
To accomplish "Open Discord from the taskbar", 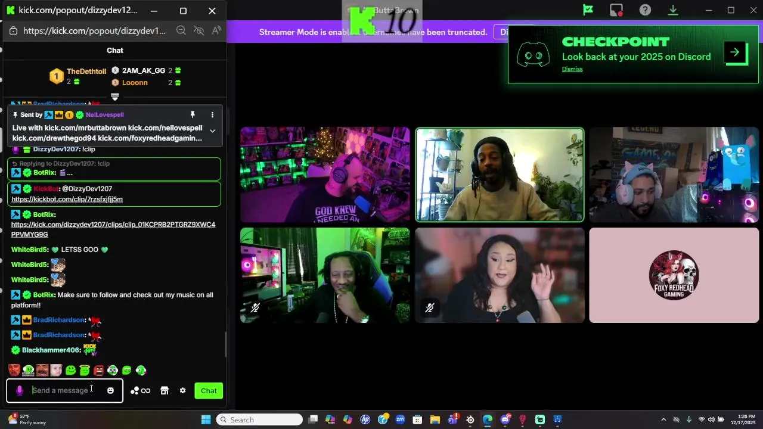I will pyautogui.click(x=505, y=419).
